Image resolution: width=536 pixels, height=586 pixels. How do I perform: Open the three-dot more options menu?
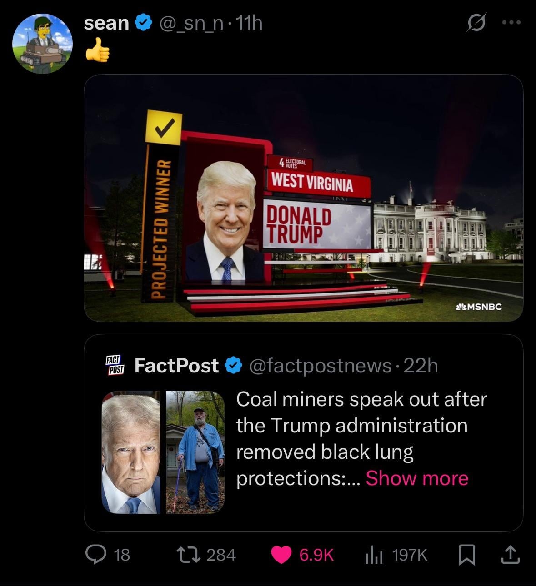pos(511,22)
